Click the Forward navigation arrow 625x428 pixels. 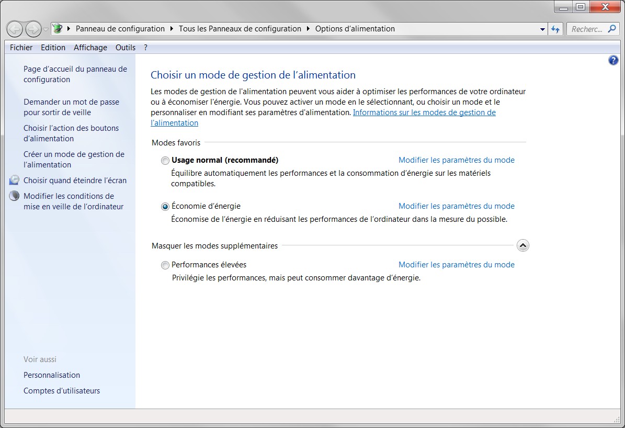pos(33,29)
